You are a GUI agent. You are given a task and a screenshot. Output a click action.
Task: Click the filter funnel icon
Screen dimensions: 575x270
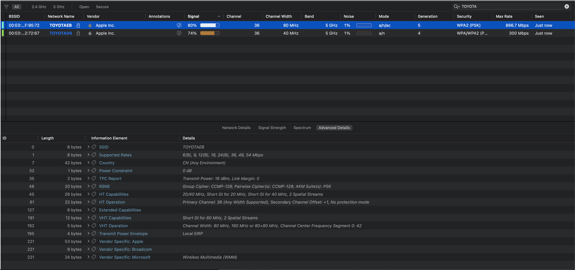6,7
